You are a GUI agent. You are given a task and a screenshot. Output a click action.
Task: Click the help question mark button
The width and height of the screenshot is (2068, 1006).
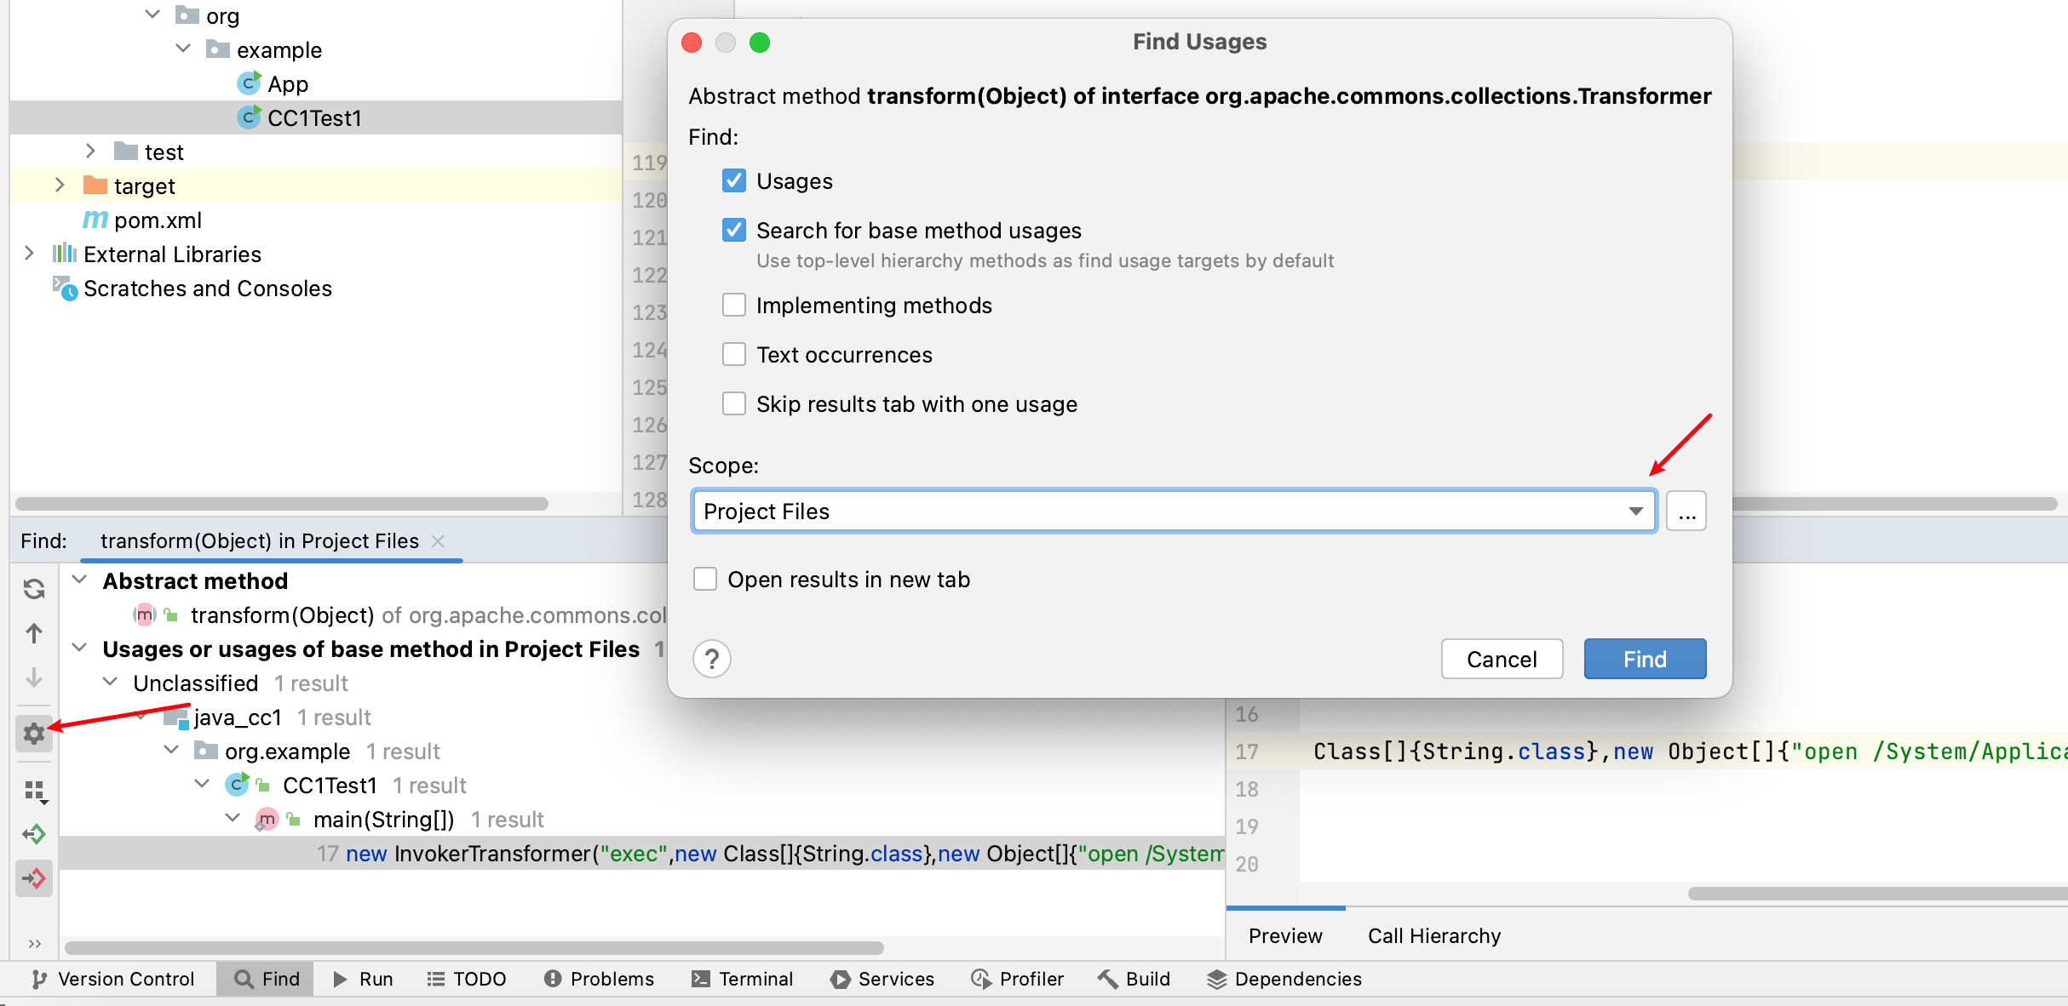pyautogui.click(x=712, y=659)
